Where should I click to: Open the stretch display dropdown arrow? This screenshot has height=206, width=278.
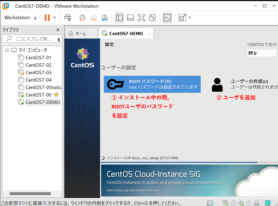(190, 18)
